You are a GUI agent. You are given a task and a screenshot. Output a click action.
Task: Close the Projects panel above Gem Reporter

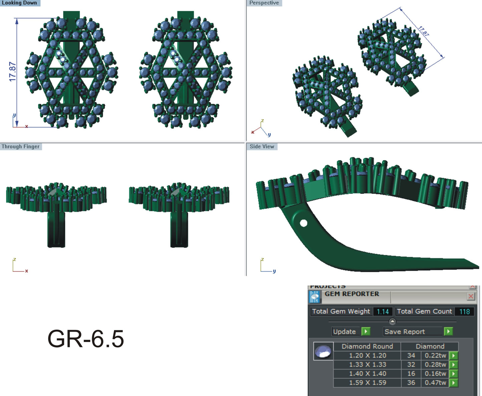(472, 287)
